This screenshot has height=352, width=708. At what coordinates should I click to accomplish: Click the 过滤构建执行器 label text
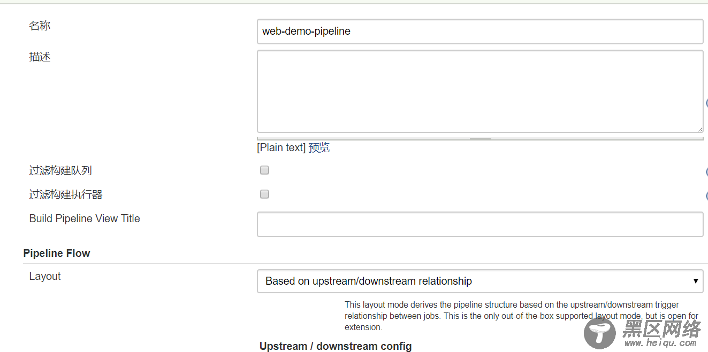pyautogui.click(x=66, y=195)
